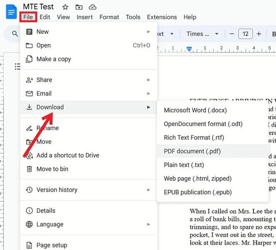Click the search magnifier in toolbar
The height and width of the screenshot is (250, 276).
point(15,34)
